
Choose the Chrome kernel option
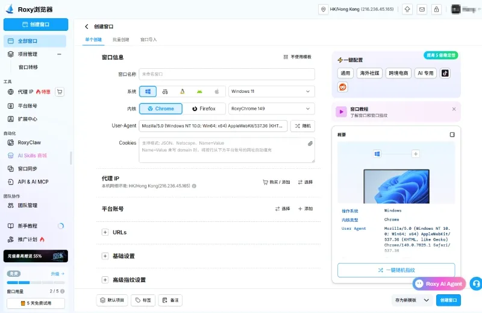click(161, 109)
